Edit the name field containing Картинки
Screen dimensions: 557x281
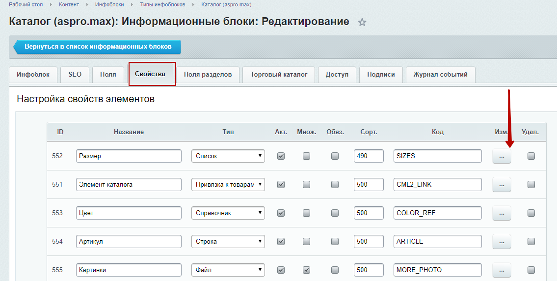coord(129,270)
